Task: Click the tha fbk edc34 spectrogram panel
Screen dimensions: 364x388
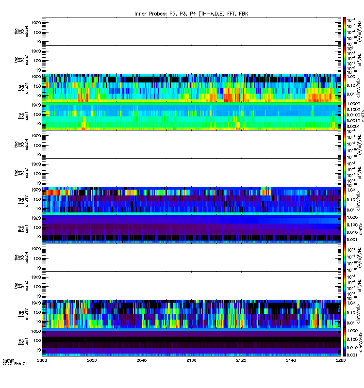Action: coord(191,88)
